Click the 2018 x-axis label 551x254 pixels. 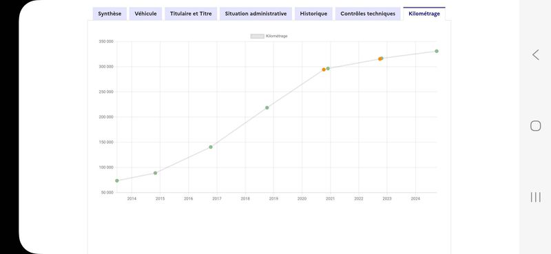(x=245, y=199)
